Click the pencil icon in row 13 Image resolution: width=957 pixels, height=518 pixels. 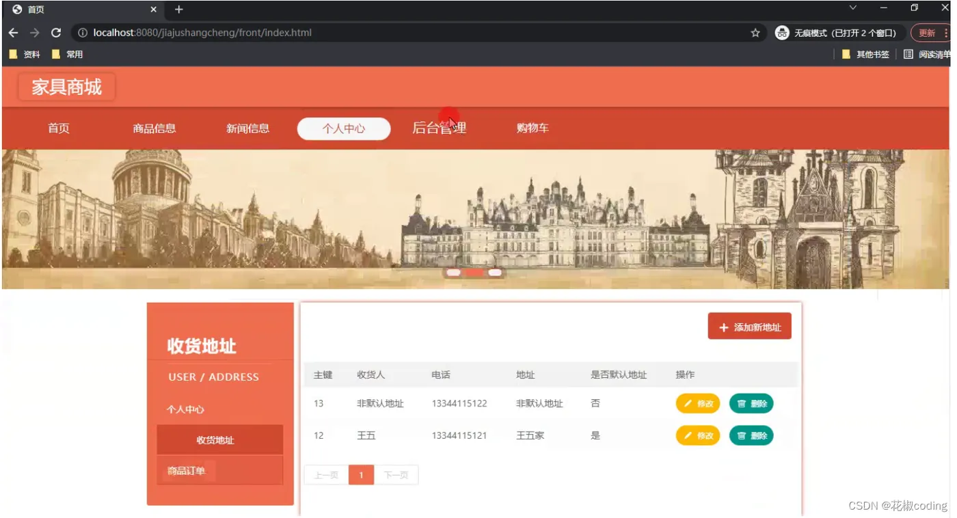[688, 404]
